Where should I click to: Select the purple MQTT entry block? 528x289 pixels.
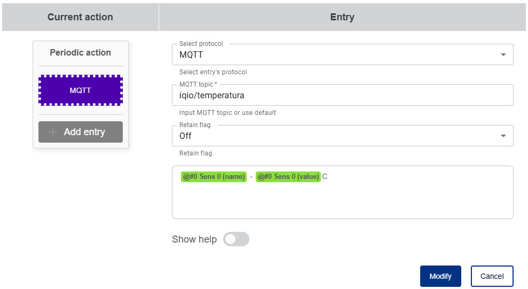click(81, 90)
